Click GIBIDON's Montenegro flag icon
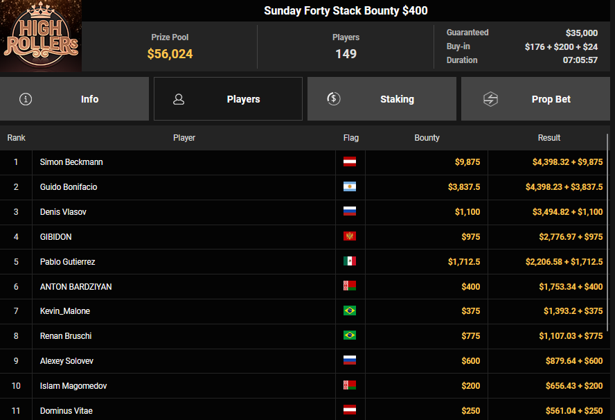 pos(350,237)
